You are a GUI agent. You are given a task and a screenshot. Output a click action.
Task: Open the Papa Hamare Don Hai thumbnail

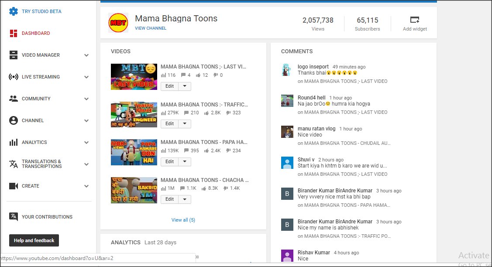coord(134,153)
